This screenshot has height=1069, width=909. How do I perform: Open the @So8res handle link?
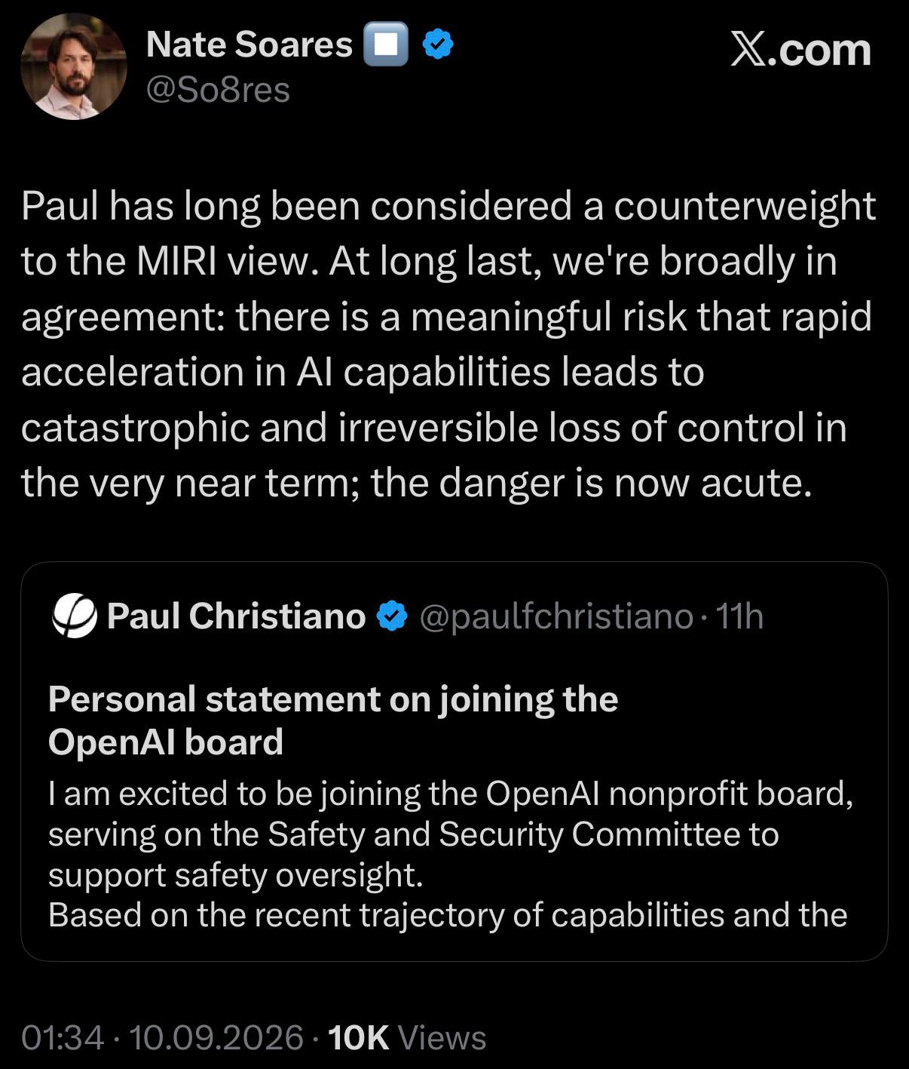(x=218, y=90)
